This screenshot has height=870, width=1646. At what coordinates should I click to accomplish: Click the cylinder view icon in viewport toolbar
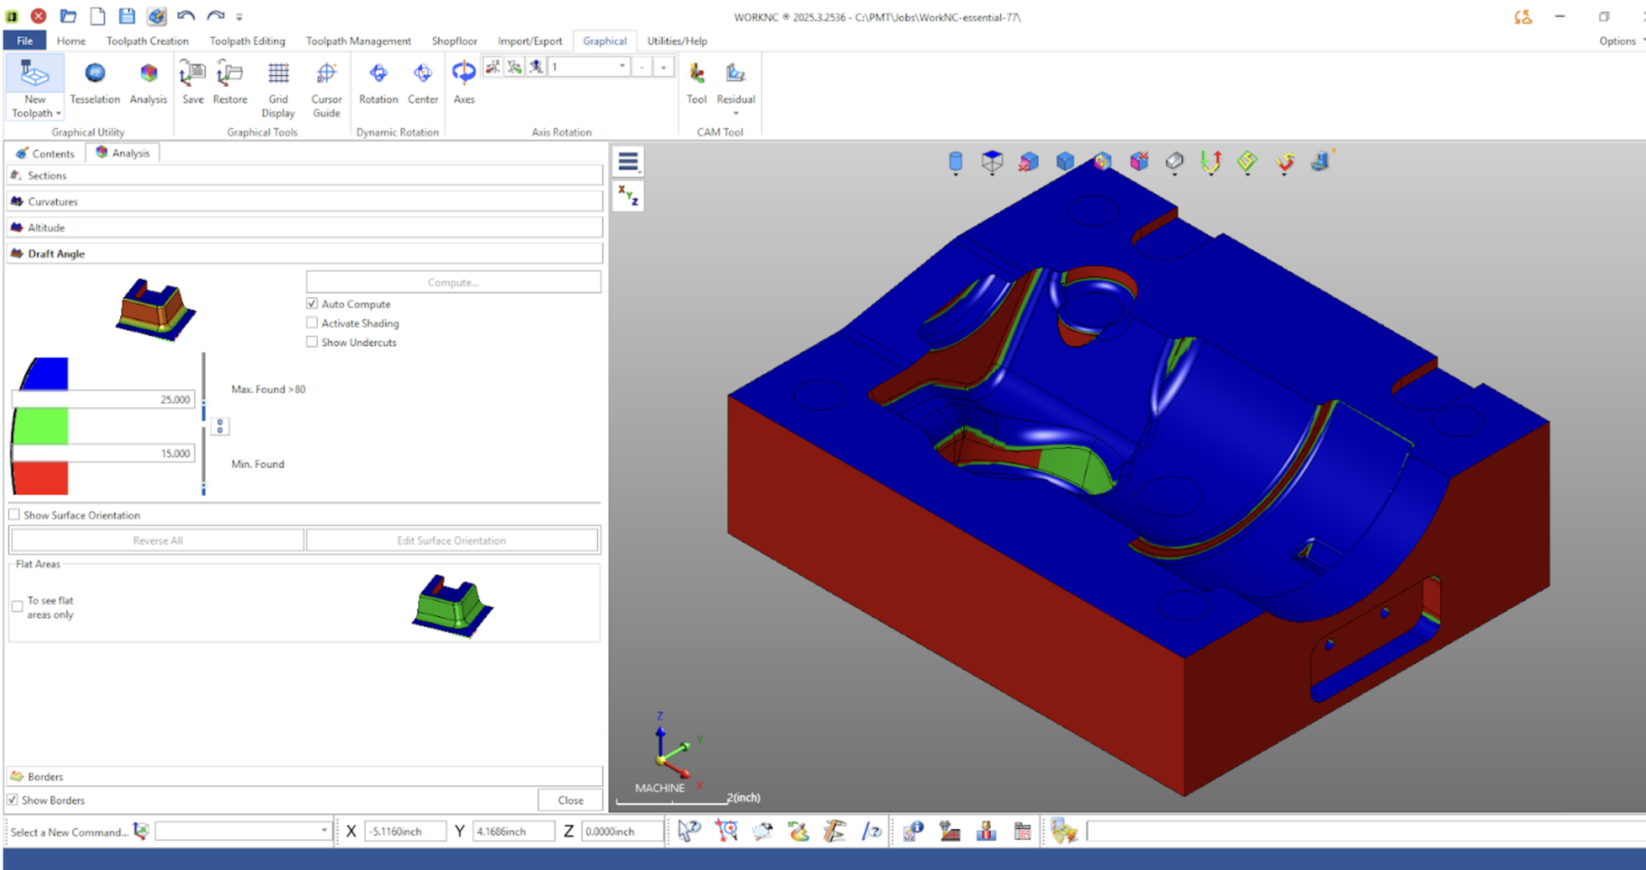tap(955, 162)
